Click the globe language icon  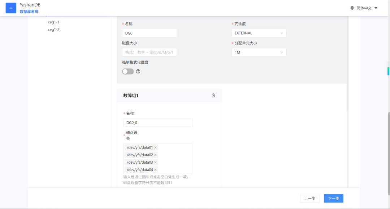pos(352,8)
